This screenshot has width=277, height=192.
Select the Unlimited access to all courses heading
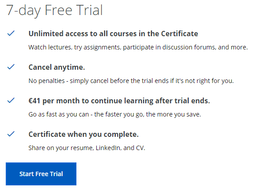tap(113, 34)
